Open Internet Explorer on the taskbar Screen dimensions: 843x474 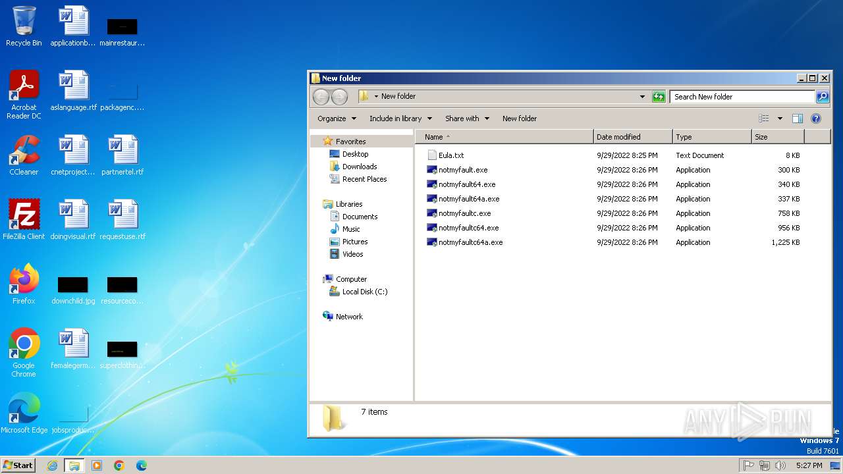(x=52, y=465)
